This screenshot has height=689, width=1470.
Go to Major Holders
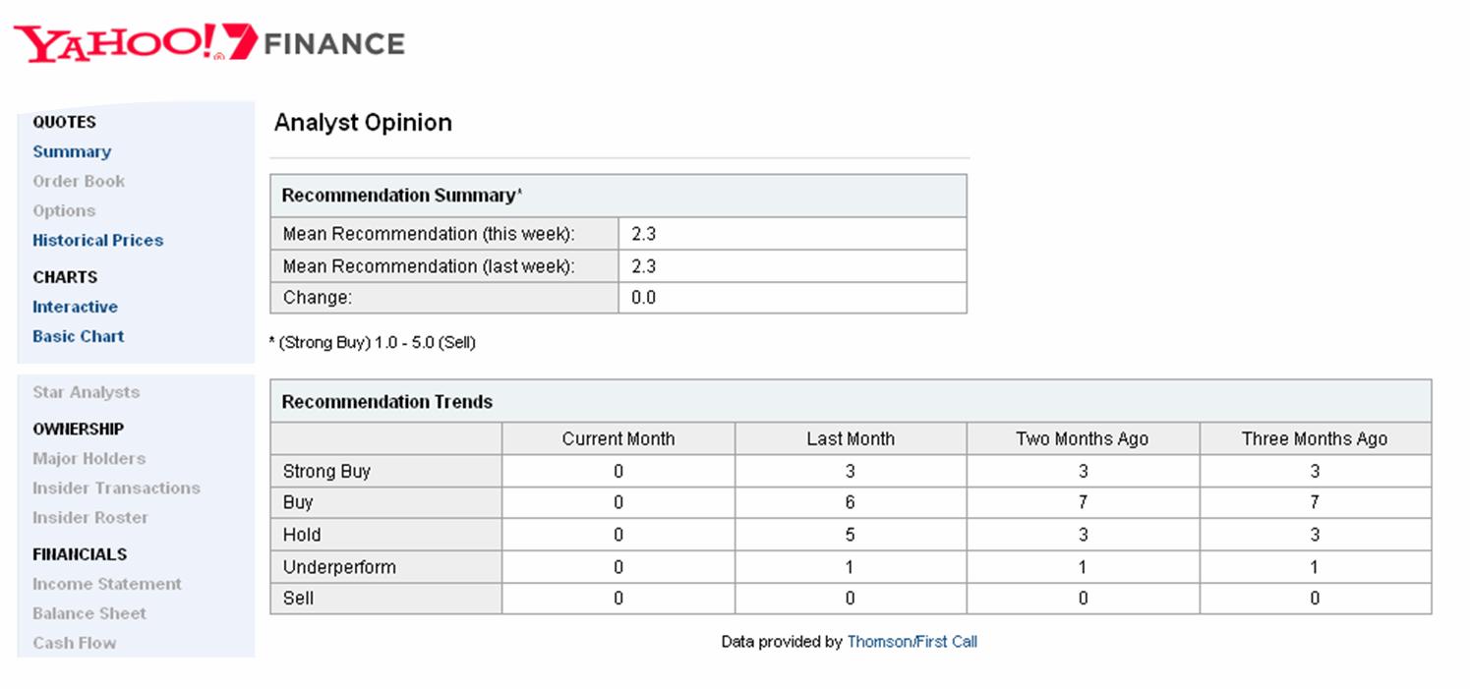(x=88, y=458)
